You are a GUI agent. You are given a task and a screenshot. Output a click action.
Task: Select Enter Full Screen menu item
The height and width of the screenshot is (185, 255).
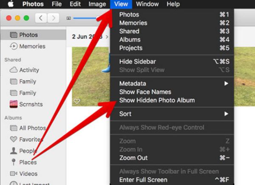coord(172,180)
